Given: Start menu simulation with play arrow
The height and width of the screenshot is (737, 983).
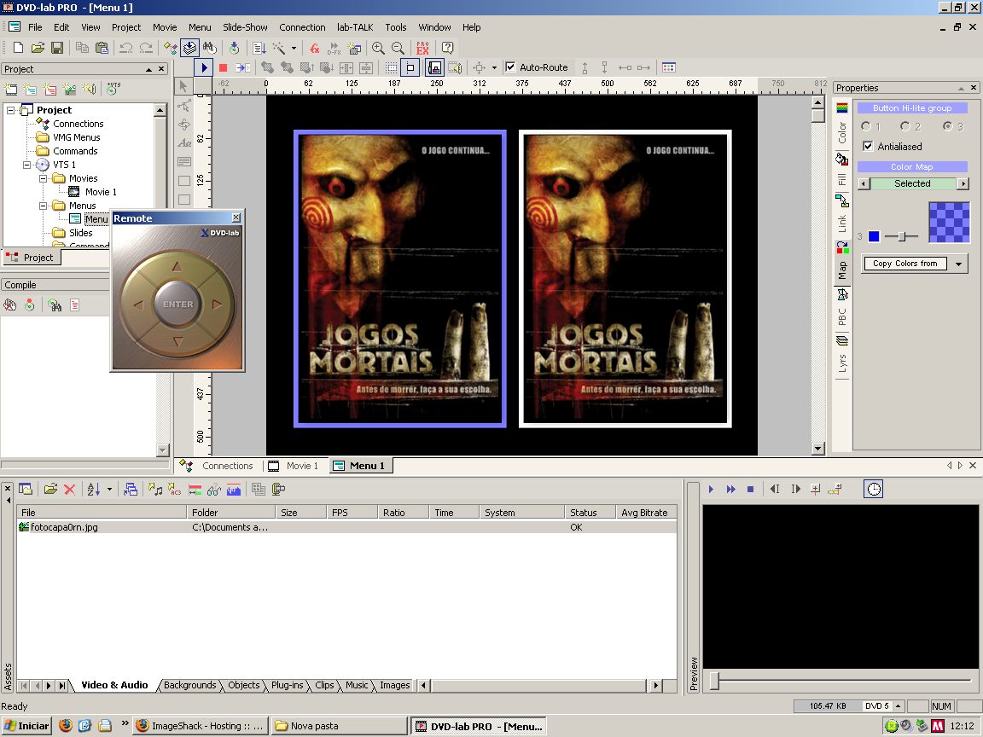Looking at the screenshot, I should 204,67.
